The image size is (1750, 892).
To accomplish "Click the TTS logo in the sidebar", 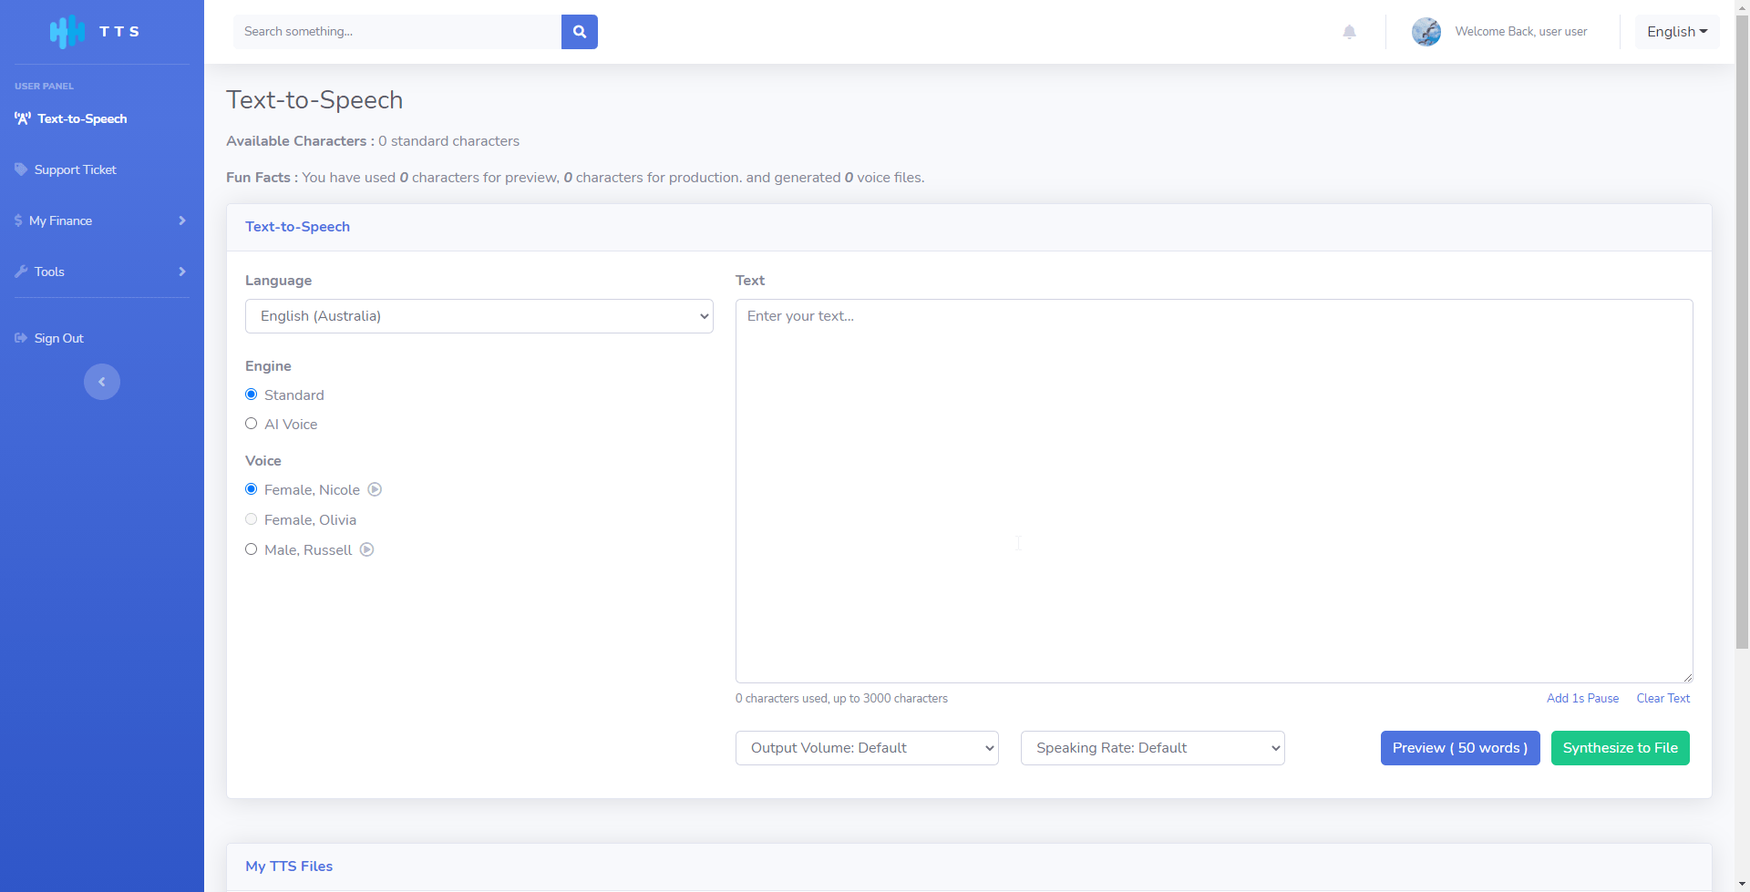I will (x=96, y=31).
